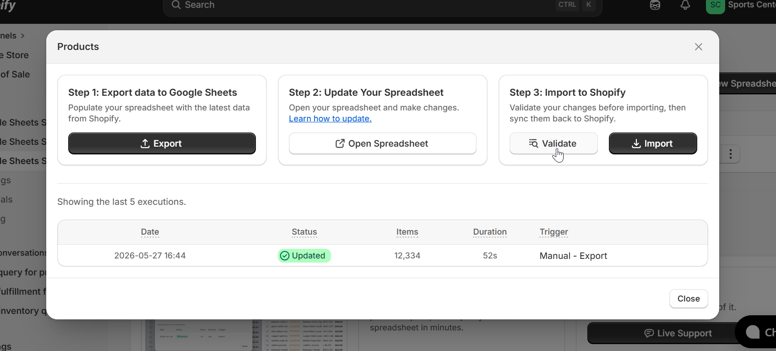Click the Import button in Step 3
776x351 pixels.
(x=653, y=143)
